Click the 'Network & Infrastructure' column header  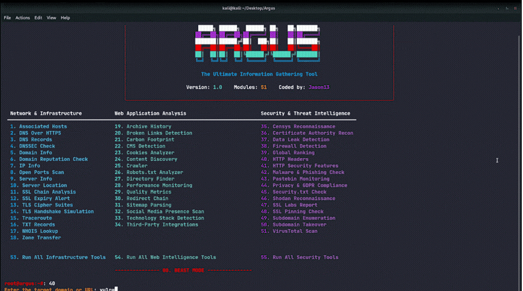point(46,114)
